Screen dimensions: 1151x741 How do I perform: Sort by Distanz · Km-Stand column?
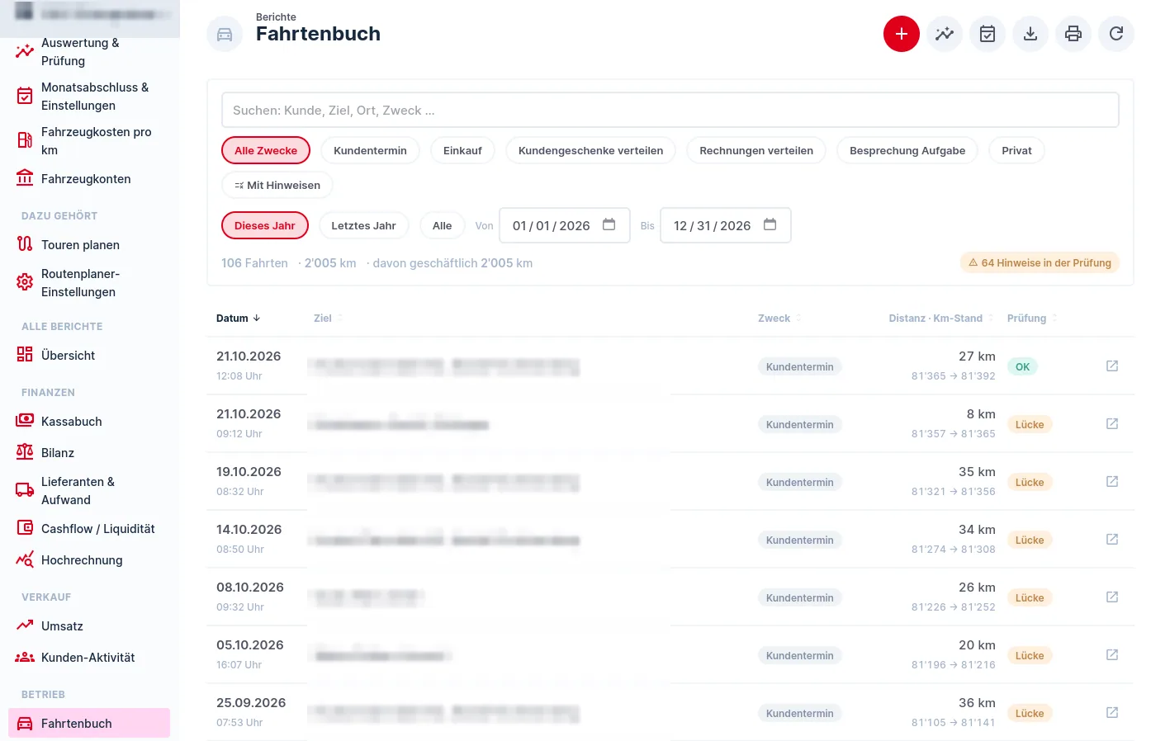pyautogui.click(x=941, y=319)
